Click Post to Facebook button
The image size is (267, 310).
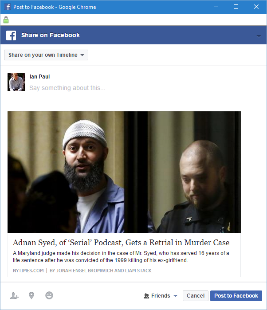click(236, 296)
